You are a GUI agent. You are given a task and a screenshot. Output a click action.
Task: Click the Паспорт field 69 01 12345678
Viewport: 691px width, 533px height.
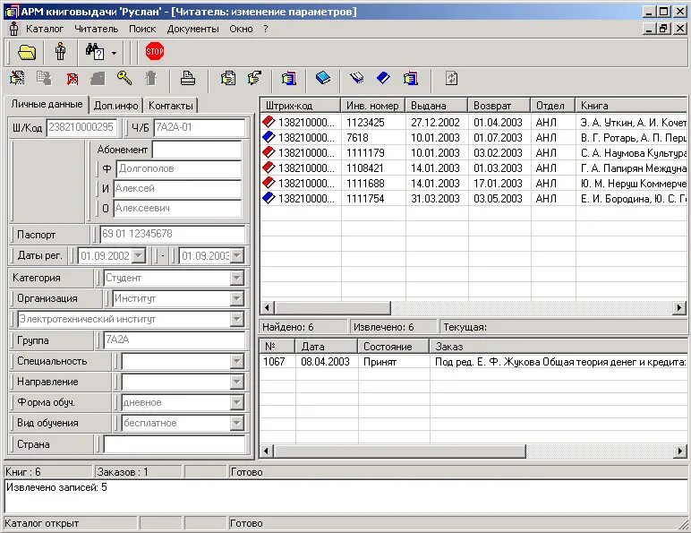tap(173, 234)
